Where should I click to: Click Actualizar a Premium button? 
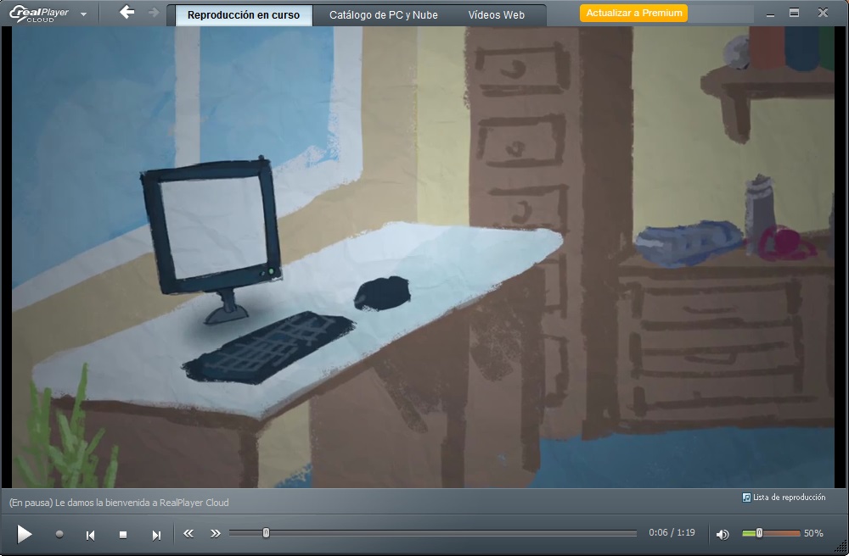coord(633,13)
